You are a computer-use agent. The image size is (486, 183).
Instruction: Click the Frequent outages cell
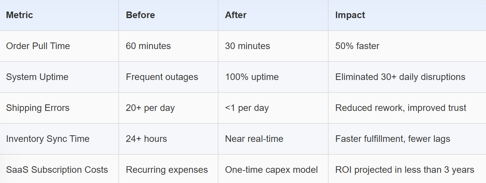tap(162, 77)
